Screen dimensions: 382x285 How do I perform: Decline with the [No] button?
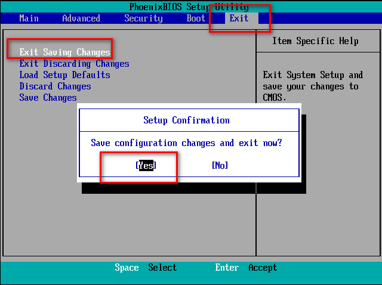coord(220,166)
